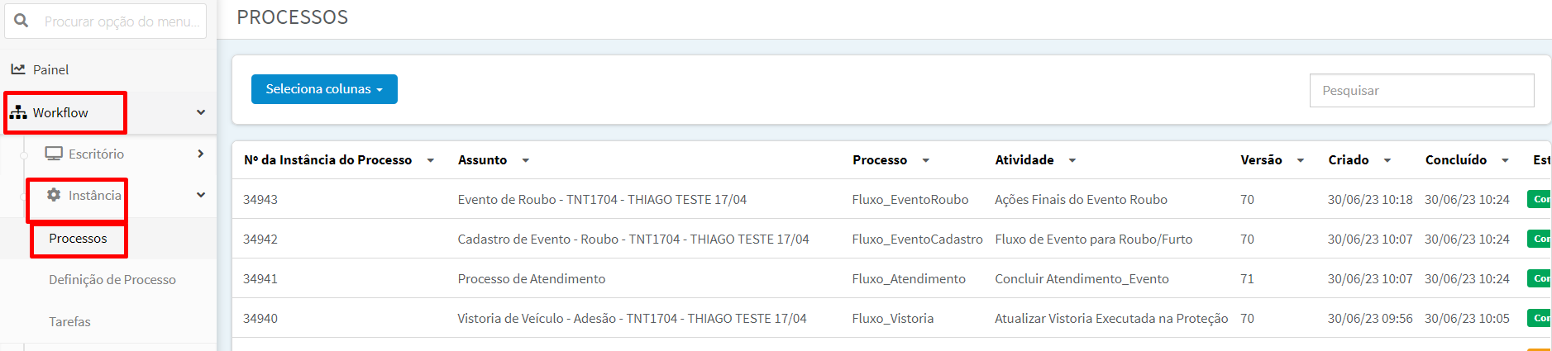Click the Painel chart icon
Viewport: 1552px width, 351px height.
click(x=18, y=69)
